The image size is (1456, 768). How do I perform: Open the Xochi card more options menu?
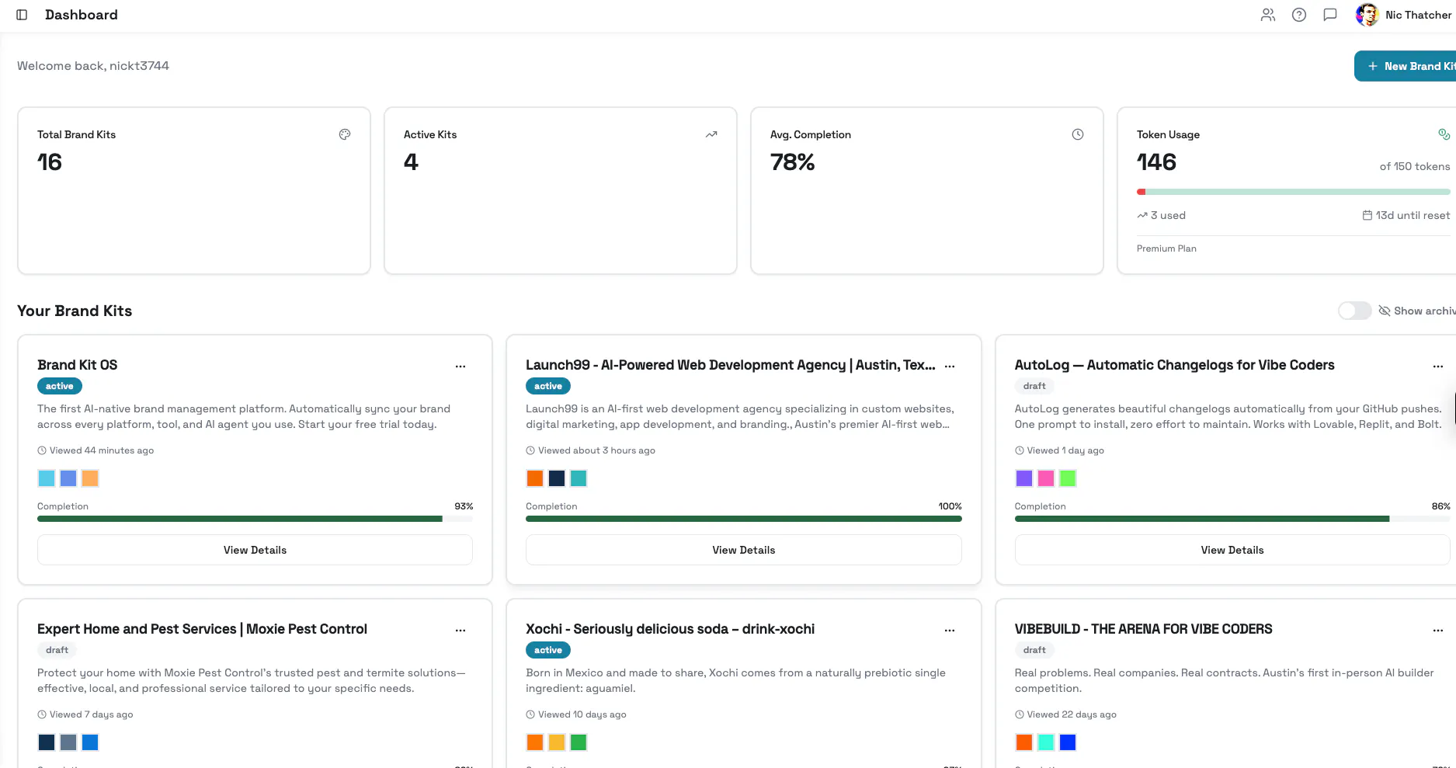tap(950, 630)
